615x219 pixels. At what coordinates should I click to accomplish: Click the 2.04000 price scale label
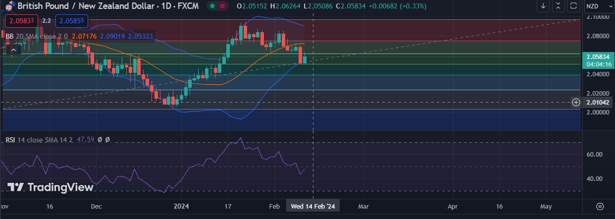click(597, 74)
